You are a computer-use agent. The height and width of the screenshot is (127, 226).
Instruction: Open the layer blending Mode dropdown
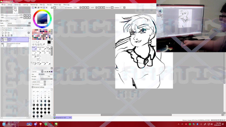(19, 23)
